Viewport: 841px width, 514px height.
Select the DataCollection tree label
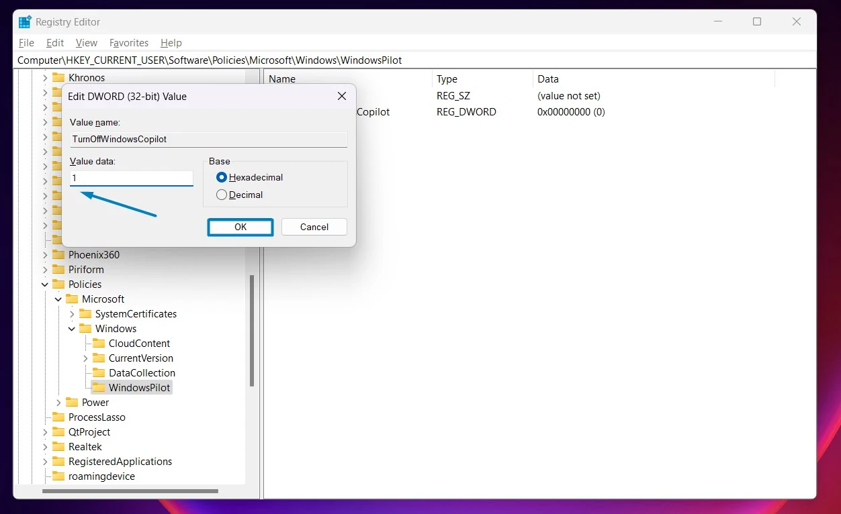[x=142, y=373]
